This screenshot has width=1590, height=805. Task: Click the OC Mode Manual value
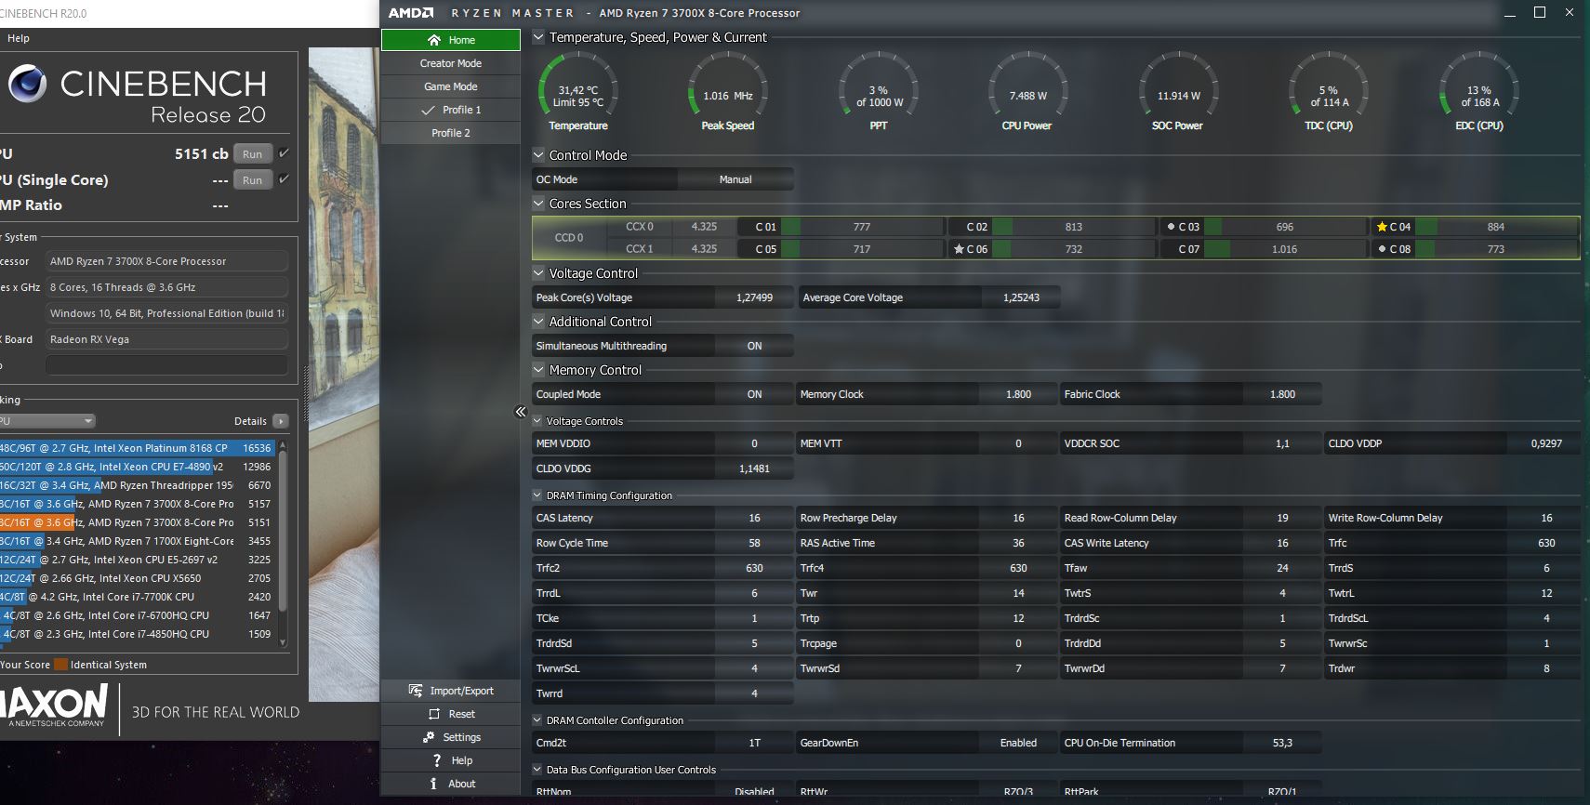point(735,179)
